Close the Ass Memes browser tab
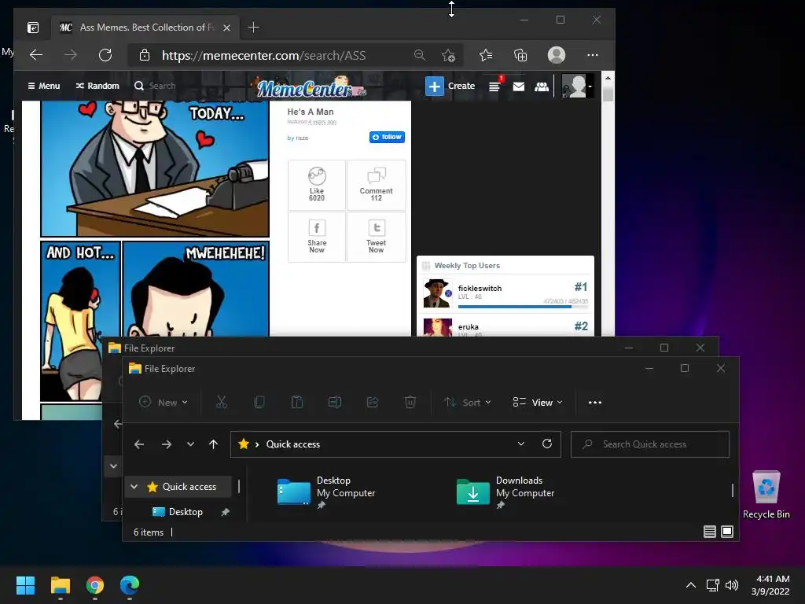This screenshot has height=604, width=805. tap(226, 28)
